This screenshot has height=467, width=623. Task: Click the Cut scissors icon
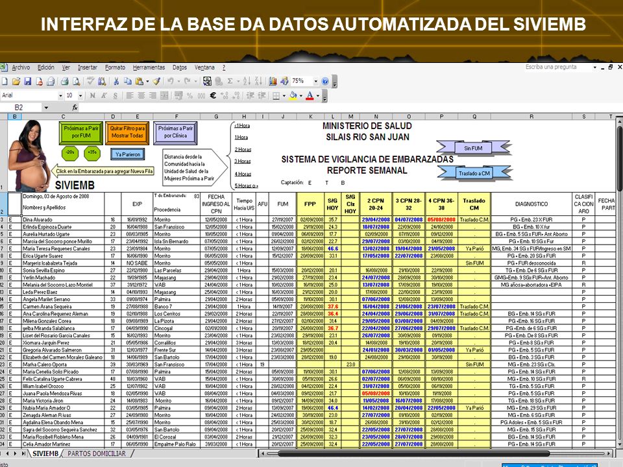tap(116, 82)
